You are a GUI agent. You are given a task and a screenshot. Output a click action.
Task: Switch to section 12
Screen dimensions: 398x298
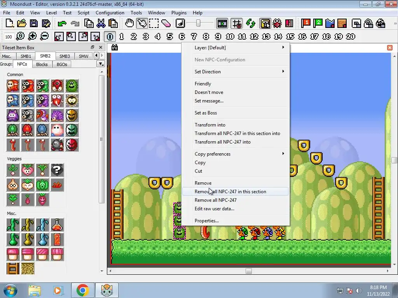click(254, 36)
